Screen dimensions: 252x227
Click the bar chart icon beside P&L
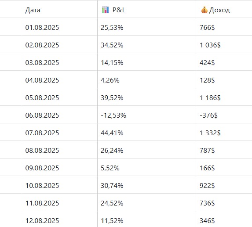click(x=106, y=10)
